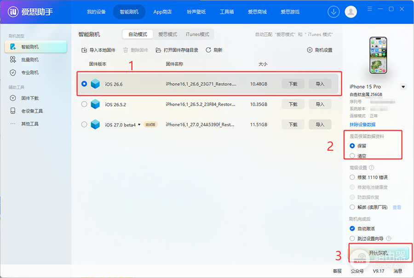Click 导入 for iOS 26.5.2
This screenshot has height=278, width=414.
(320, 104)
